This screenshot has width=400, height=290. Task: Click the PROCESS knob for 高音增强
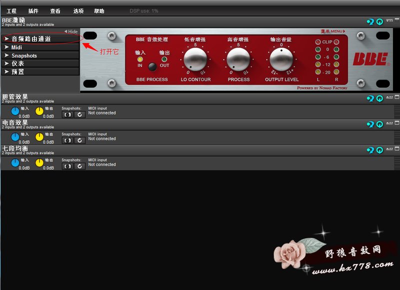(x=238, y=59)
